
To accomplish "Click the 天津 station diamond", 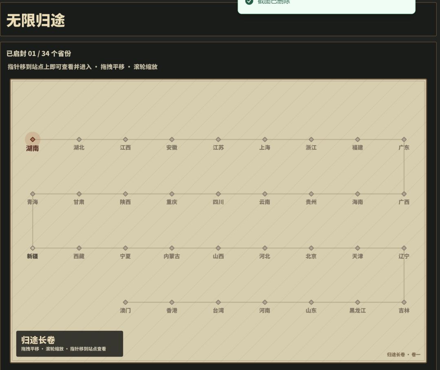I will (358, 248).
